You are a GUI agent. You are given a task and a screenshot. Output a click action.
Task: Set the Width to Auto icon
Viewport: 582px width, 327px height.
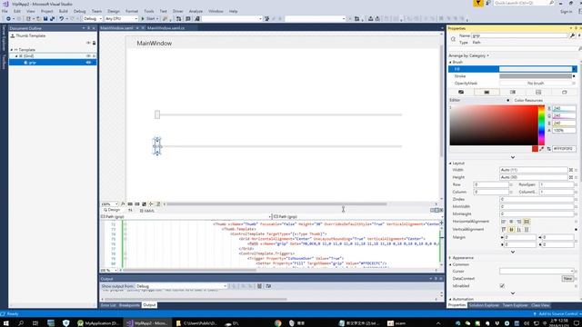571,170
